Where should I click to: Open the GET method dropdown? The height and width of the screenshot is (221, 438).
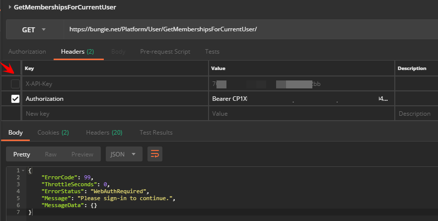tap(35, 30)
